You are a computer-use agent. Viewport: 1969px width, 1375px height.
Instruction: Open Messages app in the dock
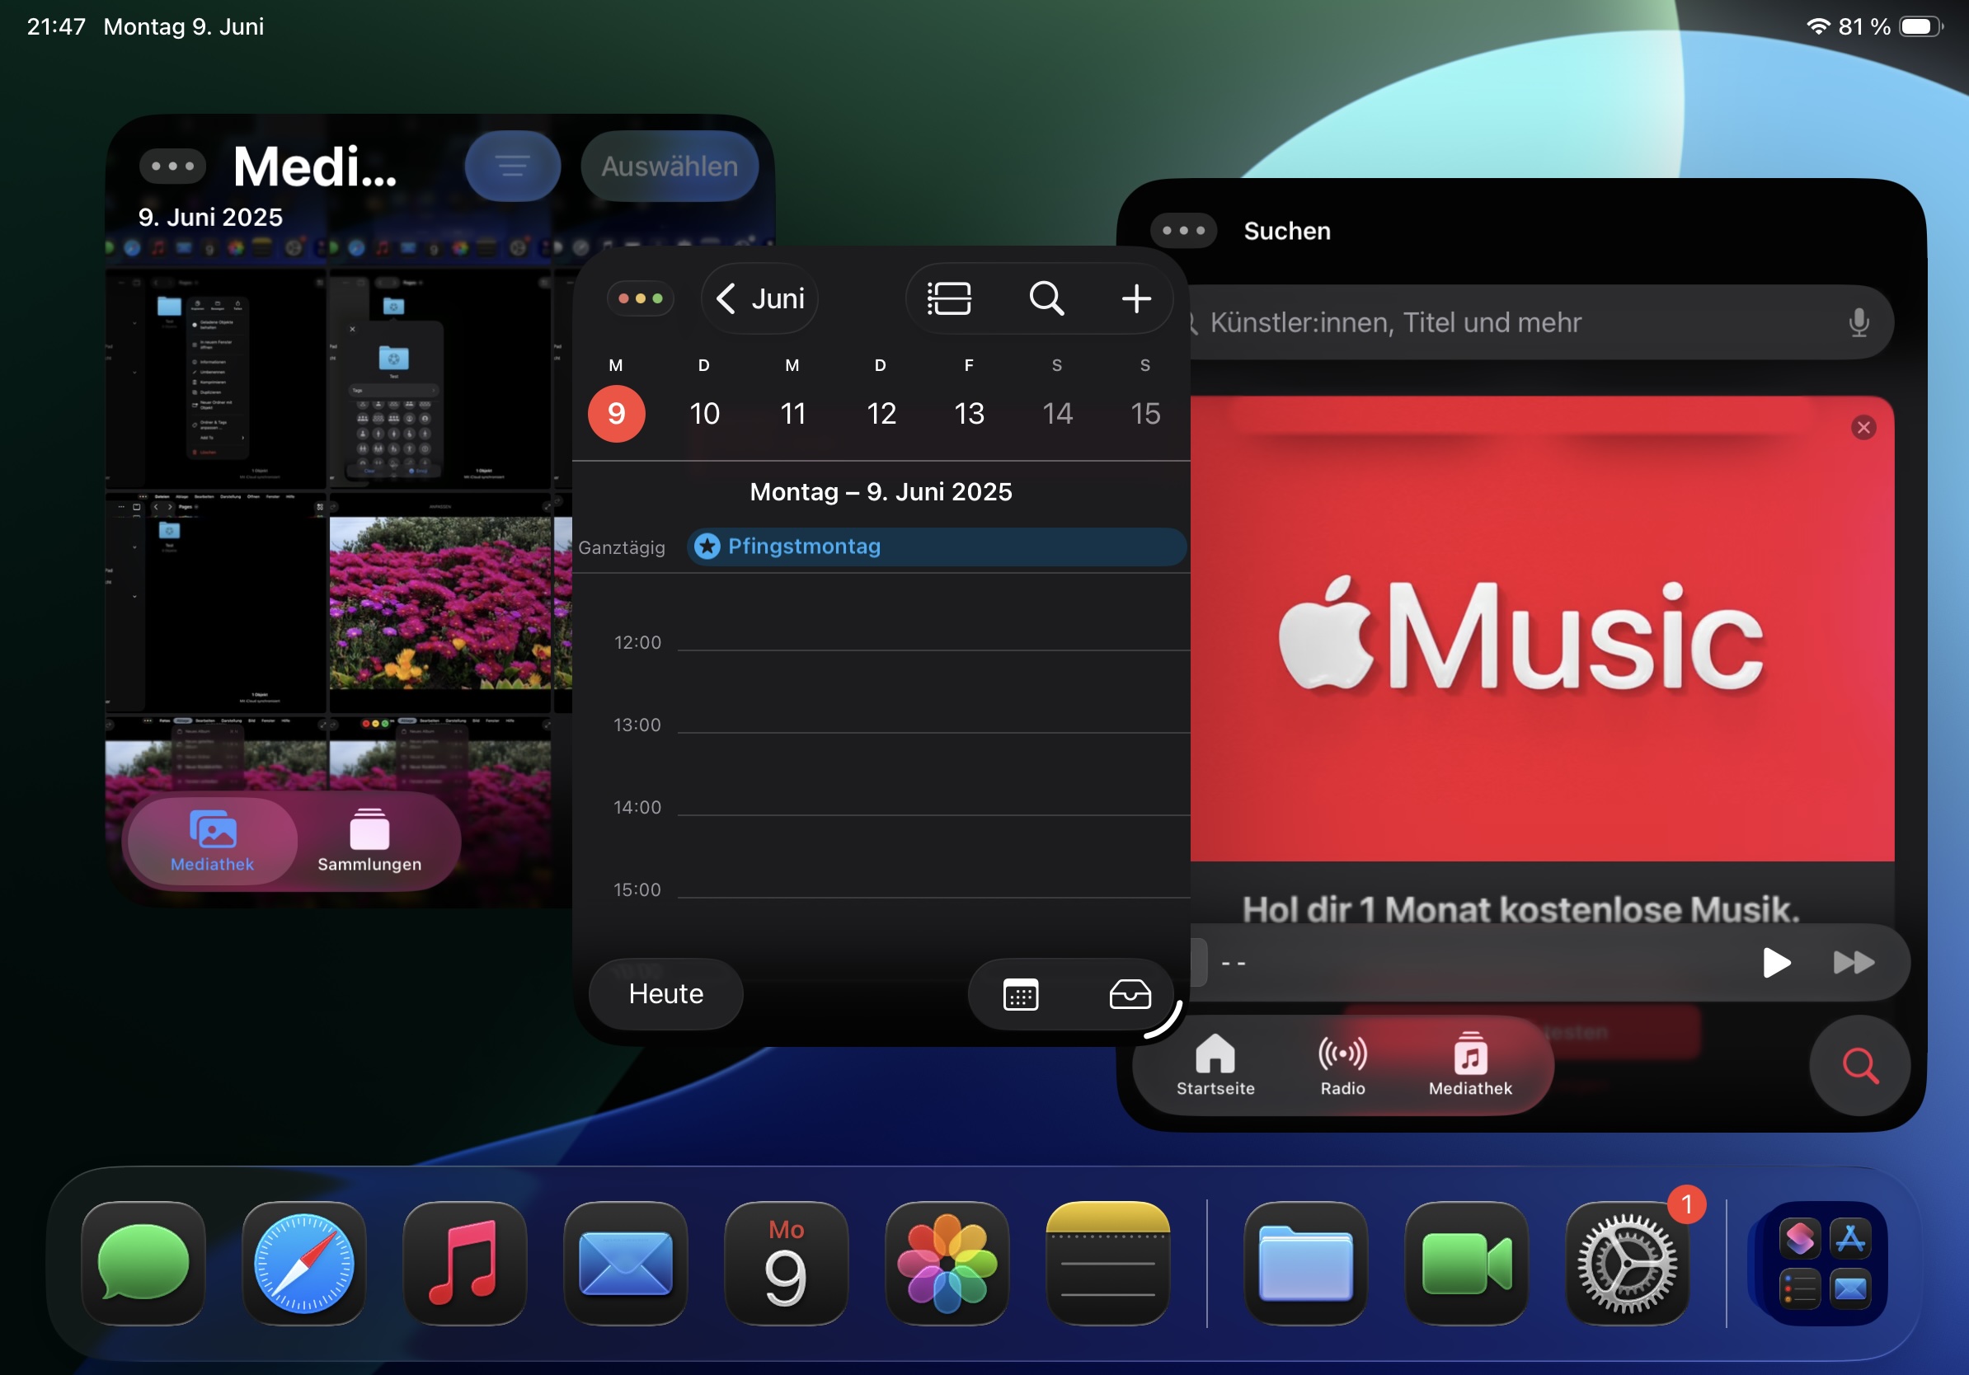pos(143,1263)
